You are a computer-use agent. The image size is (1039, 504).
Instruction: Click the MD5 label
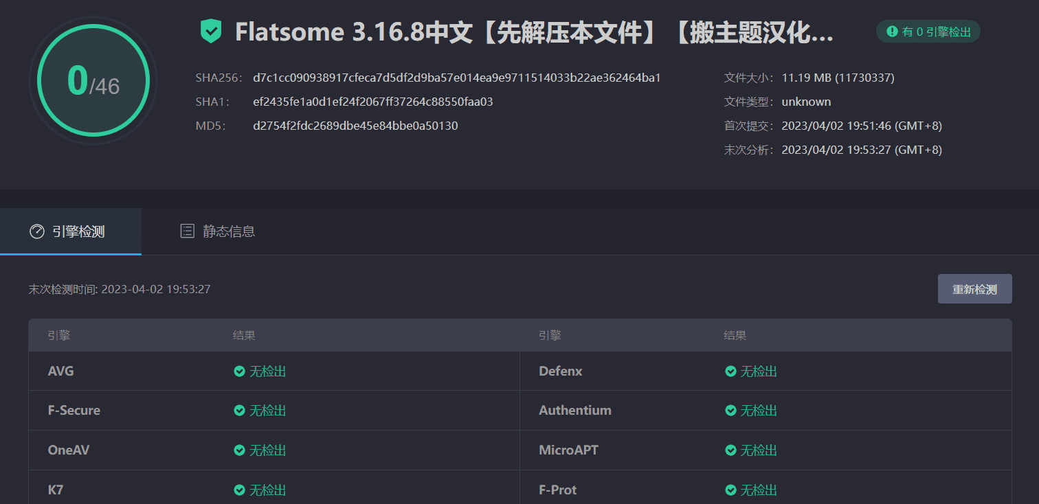pos(210,126)
